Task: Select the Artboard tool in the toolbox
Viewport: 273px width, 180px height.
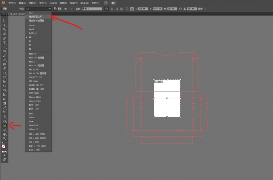Action: [x=4, y=125]
